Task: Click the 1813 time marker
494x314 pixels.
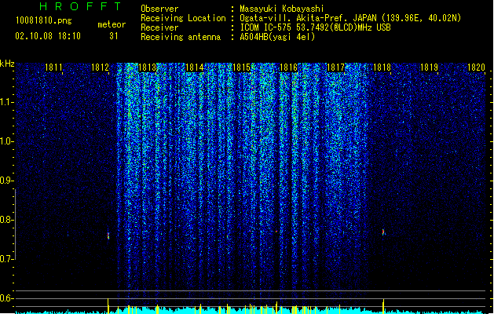Action: tap(147, 68)
